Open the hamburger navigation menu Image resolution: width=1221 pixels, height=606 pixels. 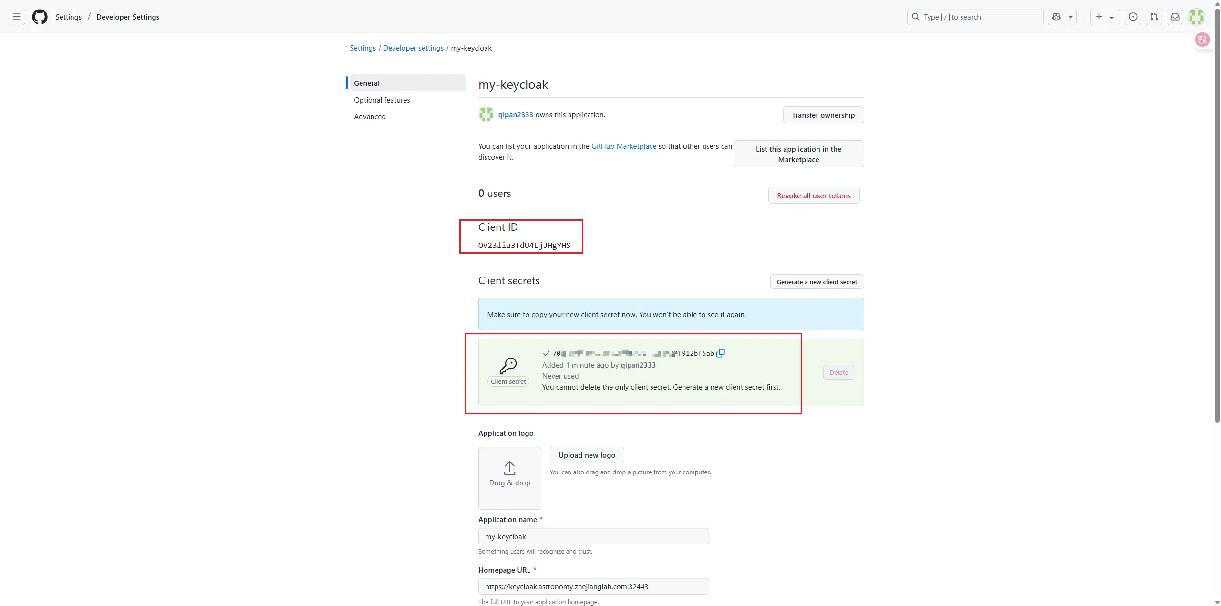[x=17, y=17]
